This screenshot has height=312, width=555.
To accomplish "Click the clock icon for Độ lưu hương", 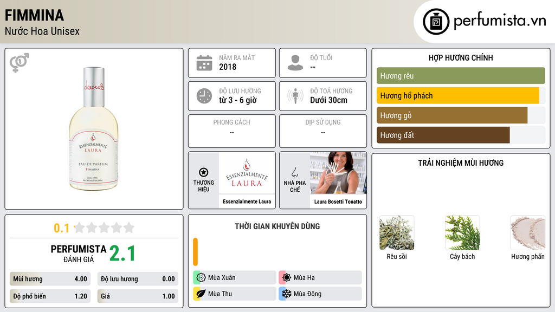I will [204, 96].
